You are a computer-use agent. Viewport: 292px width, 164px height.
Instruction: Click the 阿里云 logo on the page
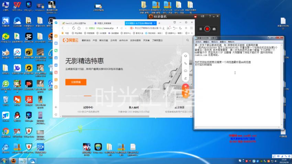tap(70, 40)
